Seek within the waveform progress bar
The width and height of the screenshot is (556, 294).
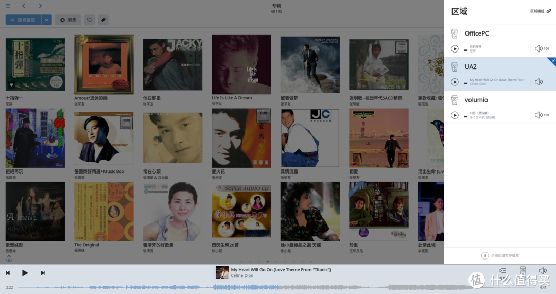tap(278, 287)
